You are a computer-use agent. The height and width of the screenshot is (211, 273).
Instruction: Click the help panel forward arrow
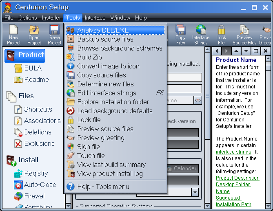point(226,51)
